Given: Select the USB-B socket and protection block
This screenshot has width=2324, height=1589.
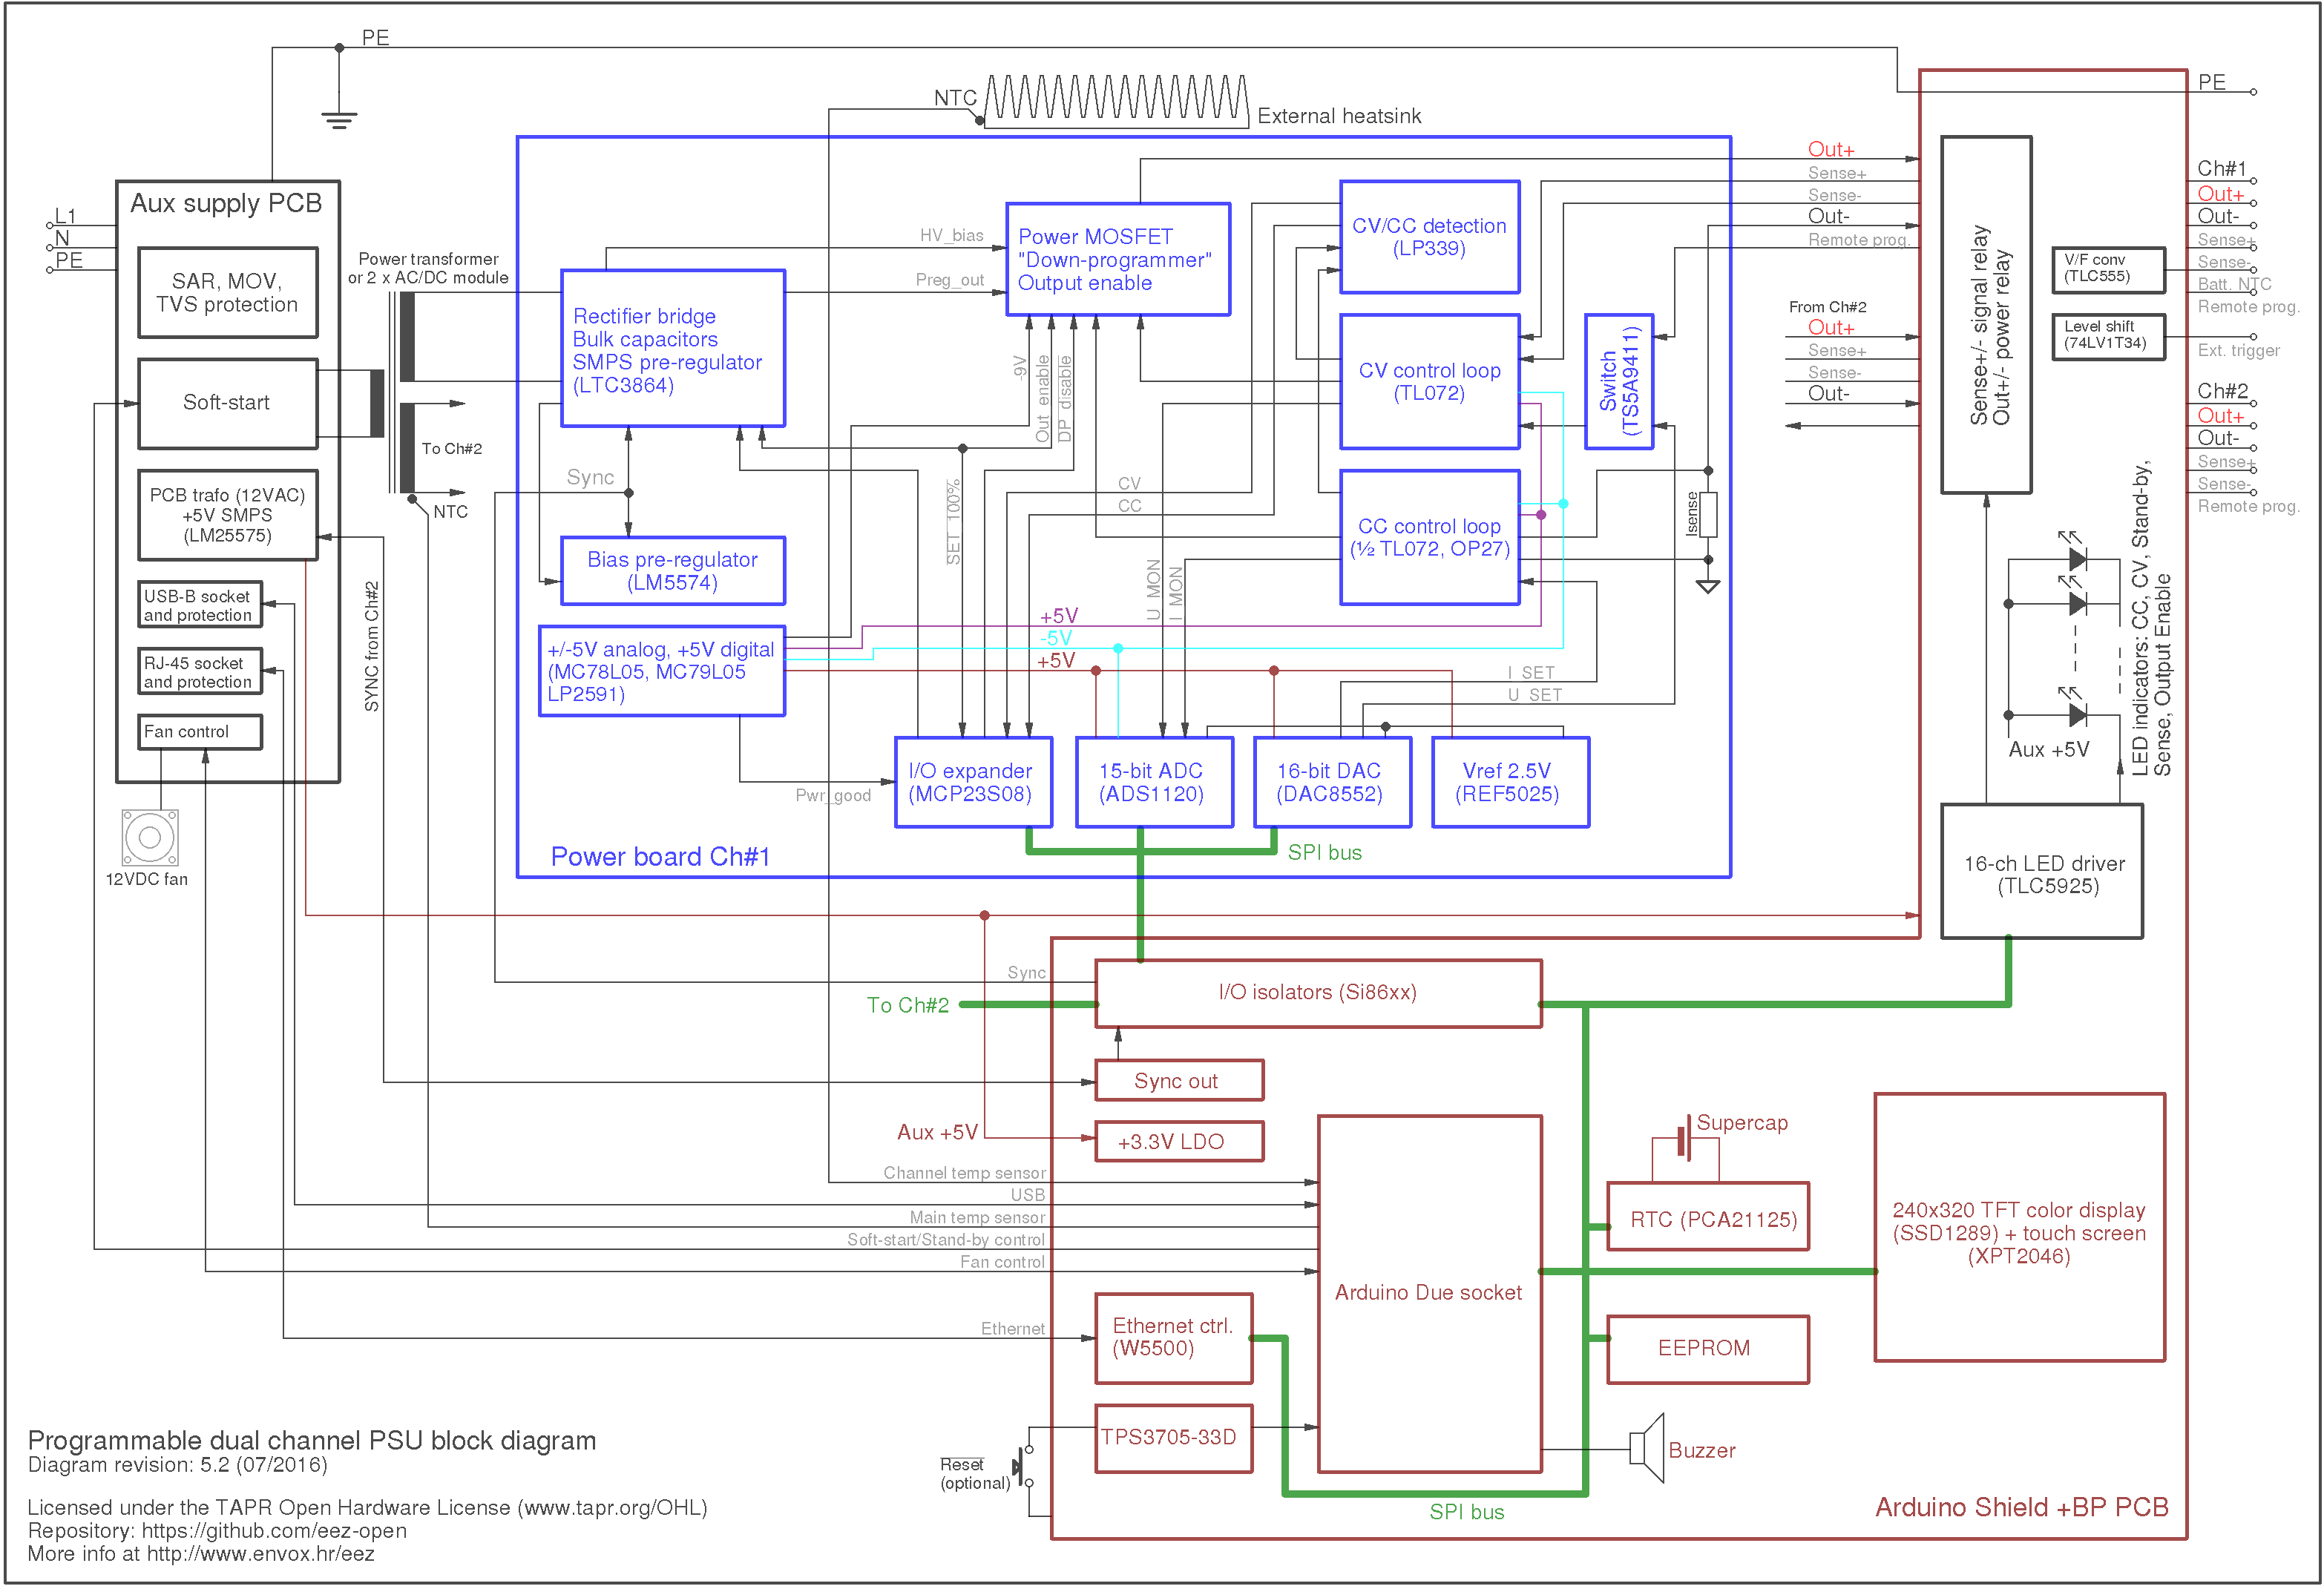Looking at the screenshot, I should click(200, 605).
